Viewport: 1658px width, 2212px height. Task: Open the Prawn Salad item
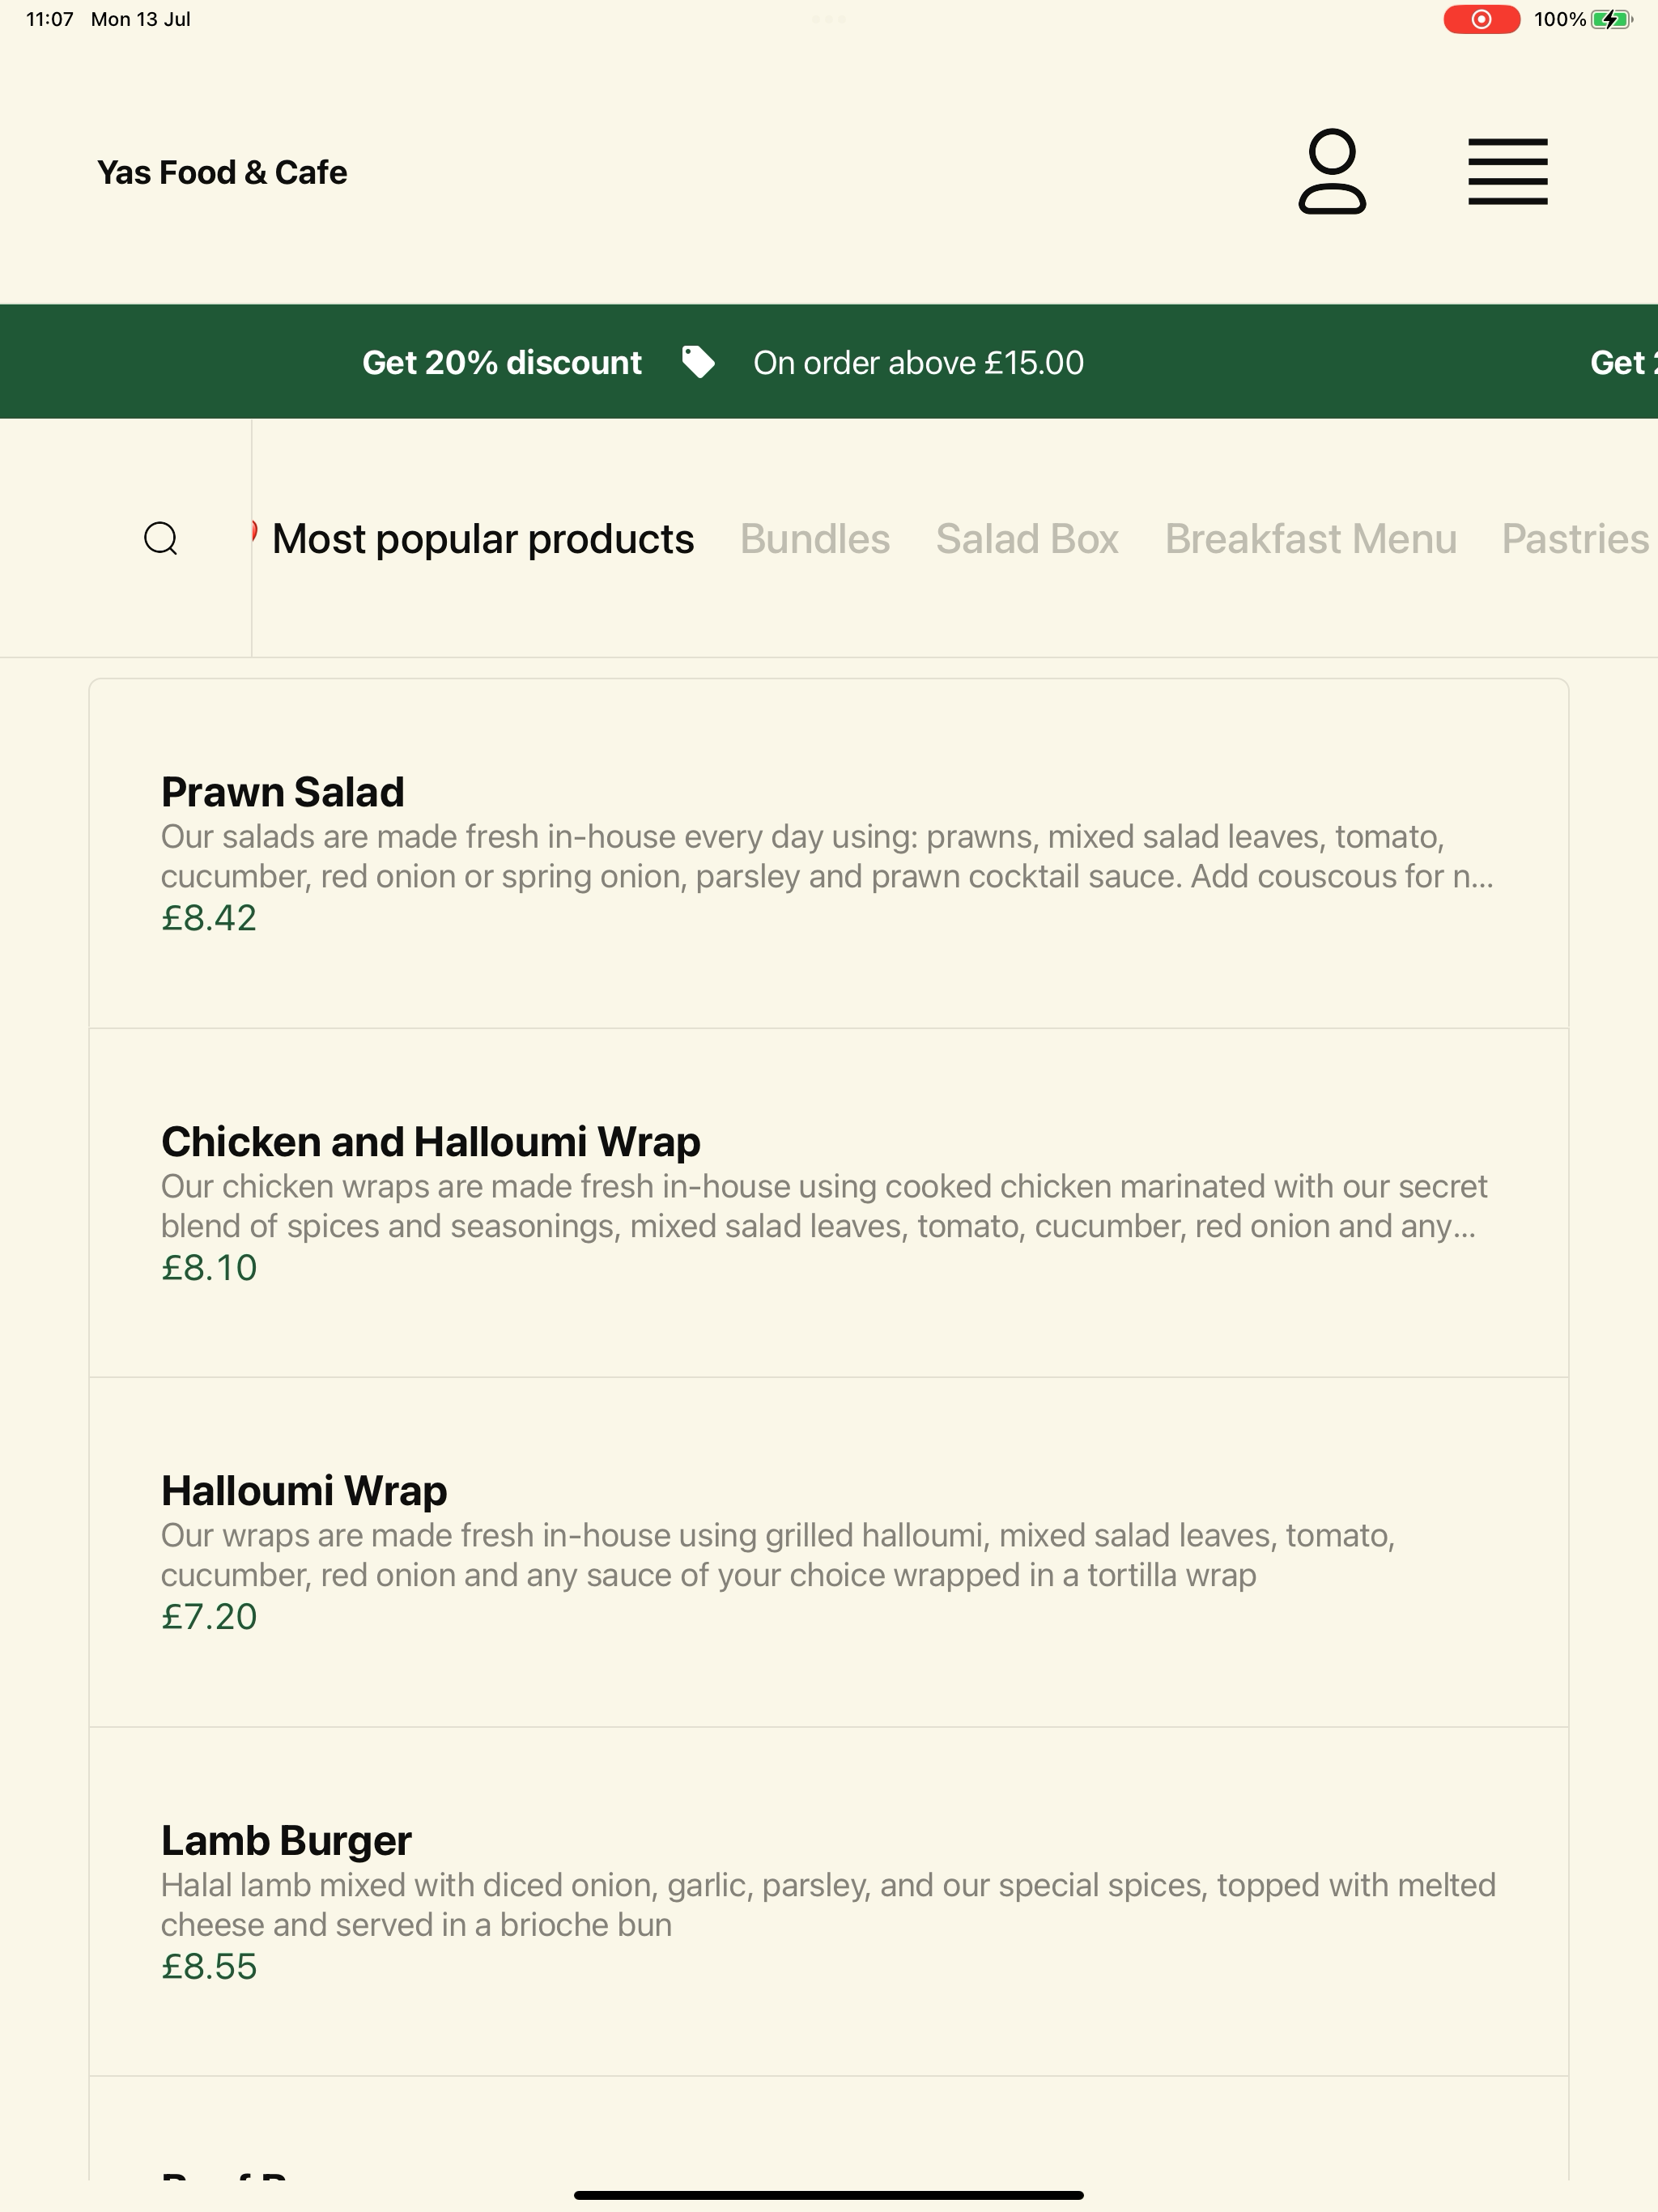pyautogui.click(x=828, y=853)
